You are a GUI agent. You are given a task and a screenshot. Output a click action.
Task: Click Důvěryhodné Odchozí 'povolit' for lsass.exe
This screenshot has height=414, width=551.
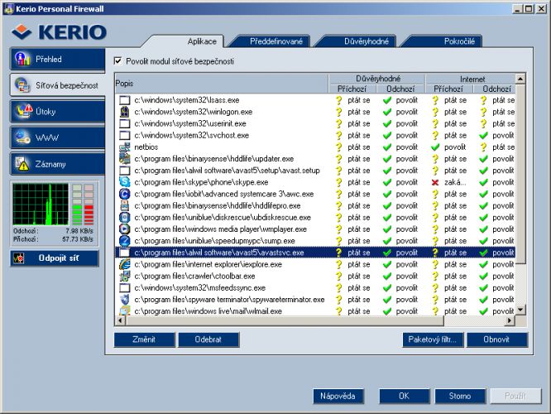point(407,100)
